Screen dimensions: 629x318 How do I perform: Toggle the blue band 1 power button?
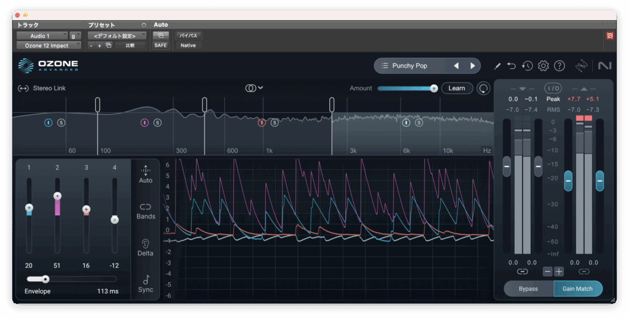pyautogui.click(x=49, y=123)
